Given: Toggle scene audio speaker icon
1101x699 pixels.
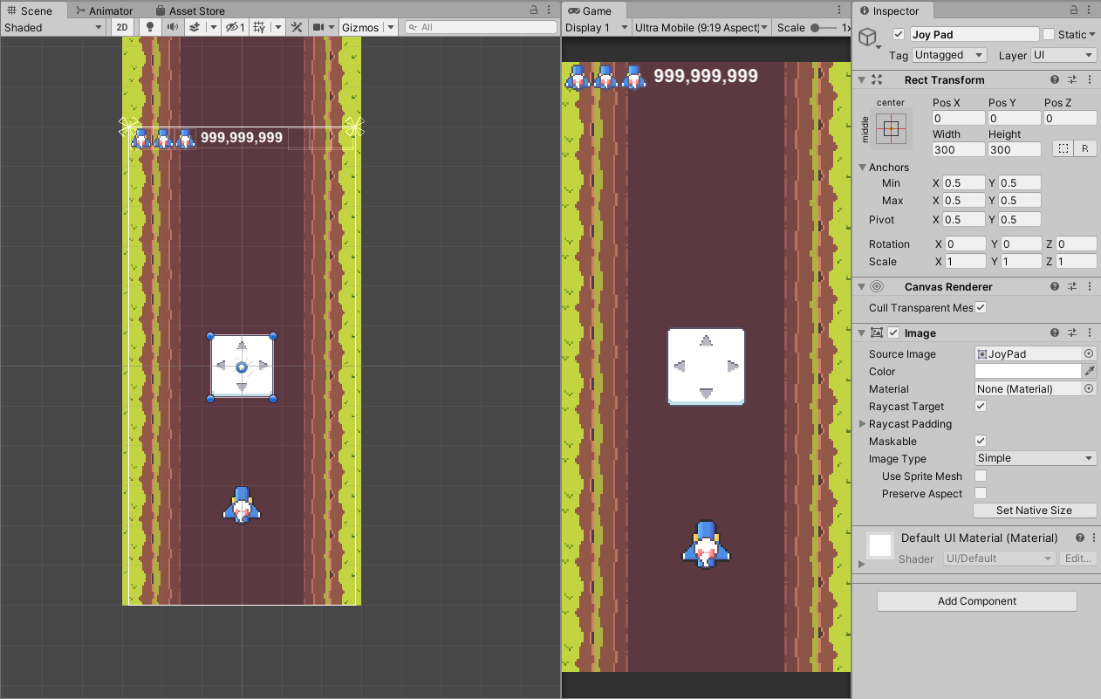Looking at the screenshot, I should 172,27.
